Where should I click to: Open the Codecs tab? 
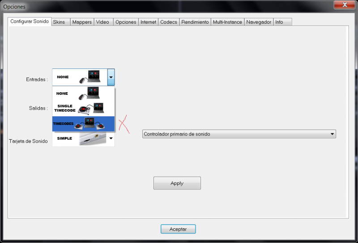pos(169,22)
